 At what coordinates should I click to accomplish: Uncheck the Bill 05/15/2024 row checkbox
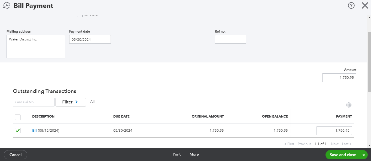18,131
